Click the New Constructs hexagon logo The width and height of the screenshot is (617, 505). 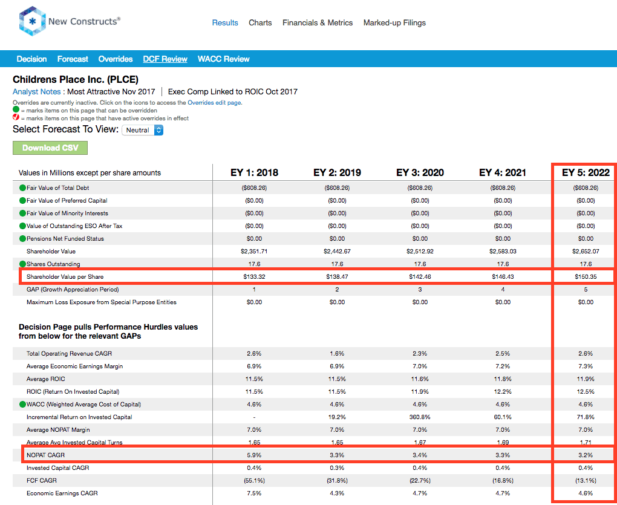tap(33, 21)
